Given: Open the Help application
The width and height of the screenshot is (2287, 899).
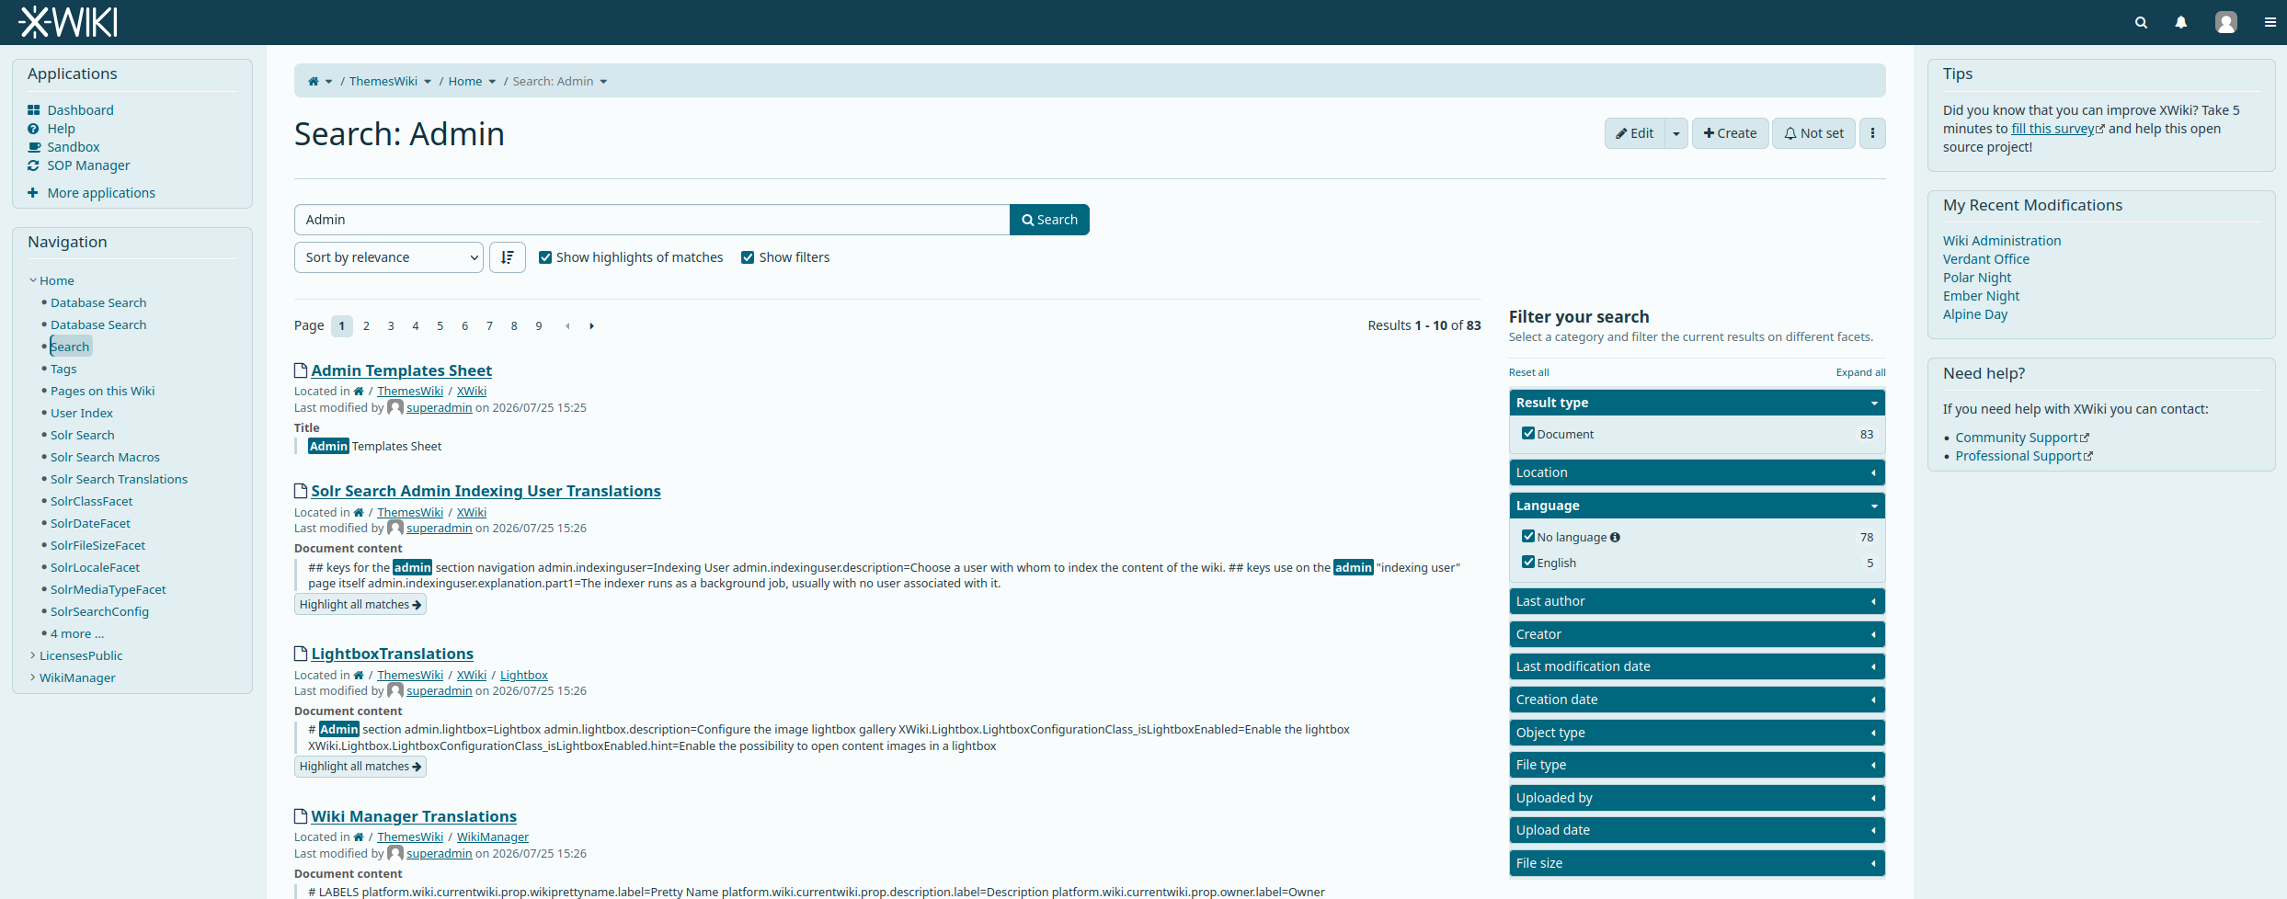Looking at the screenshot, I should 61,128.
